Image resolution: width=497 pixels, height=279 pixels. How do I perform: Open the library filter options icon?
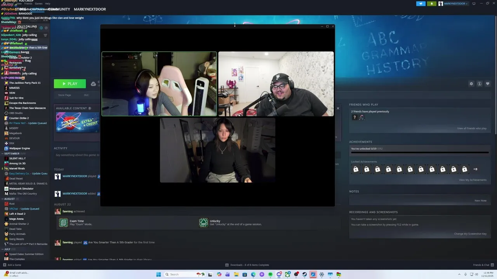click(45, 35)
